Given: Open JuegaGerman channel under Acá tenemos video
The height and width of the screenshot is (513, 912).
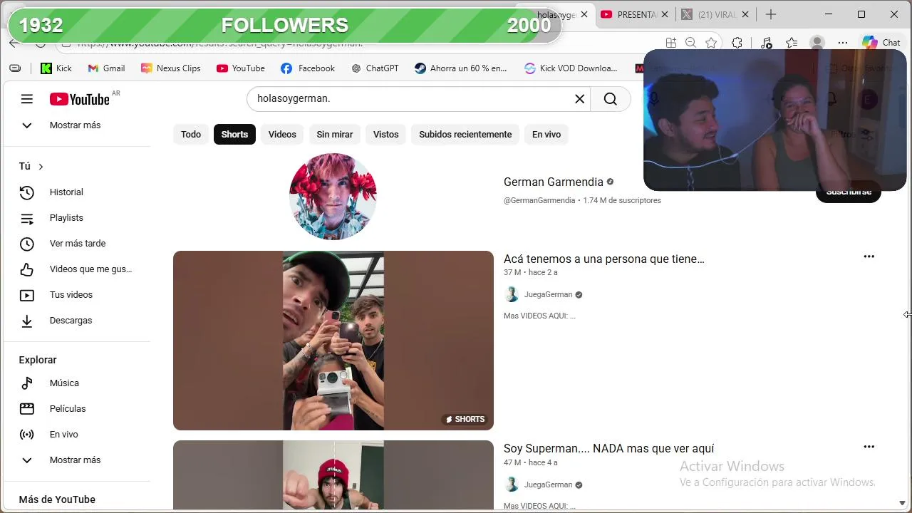Looking at the screenshot, I should [x=549, y=295].
